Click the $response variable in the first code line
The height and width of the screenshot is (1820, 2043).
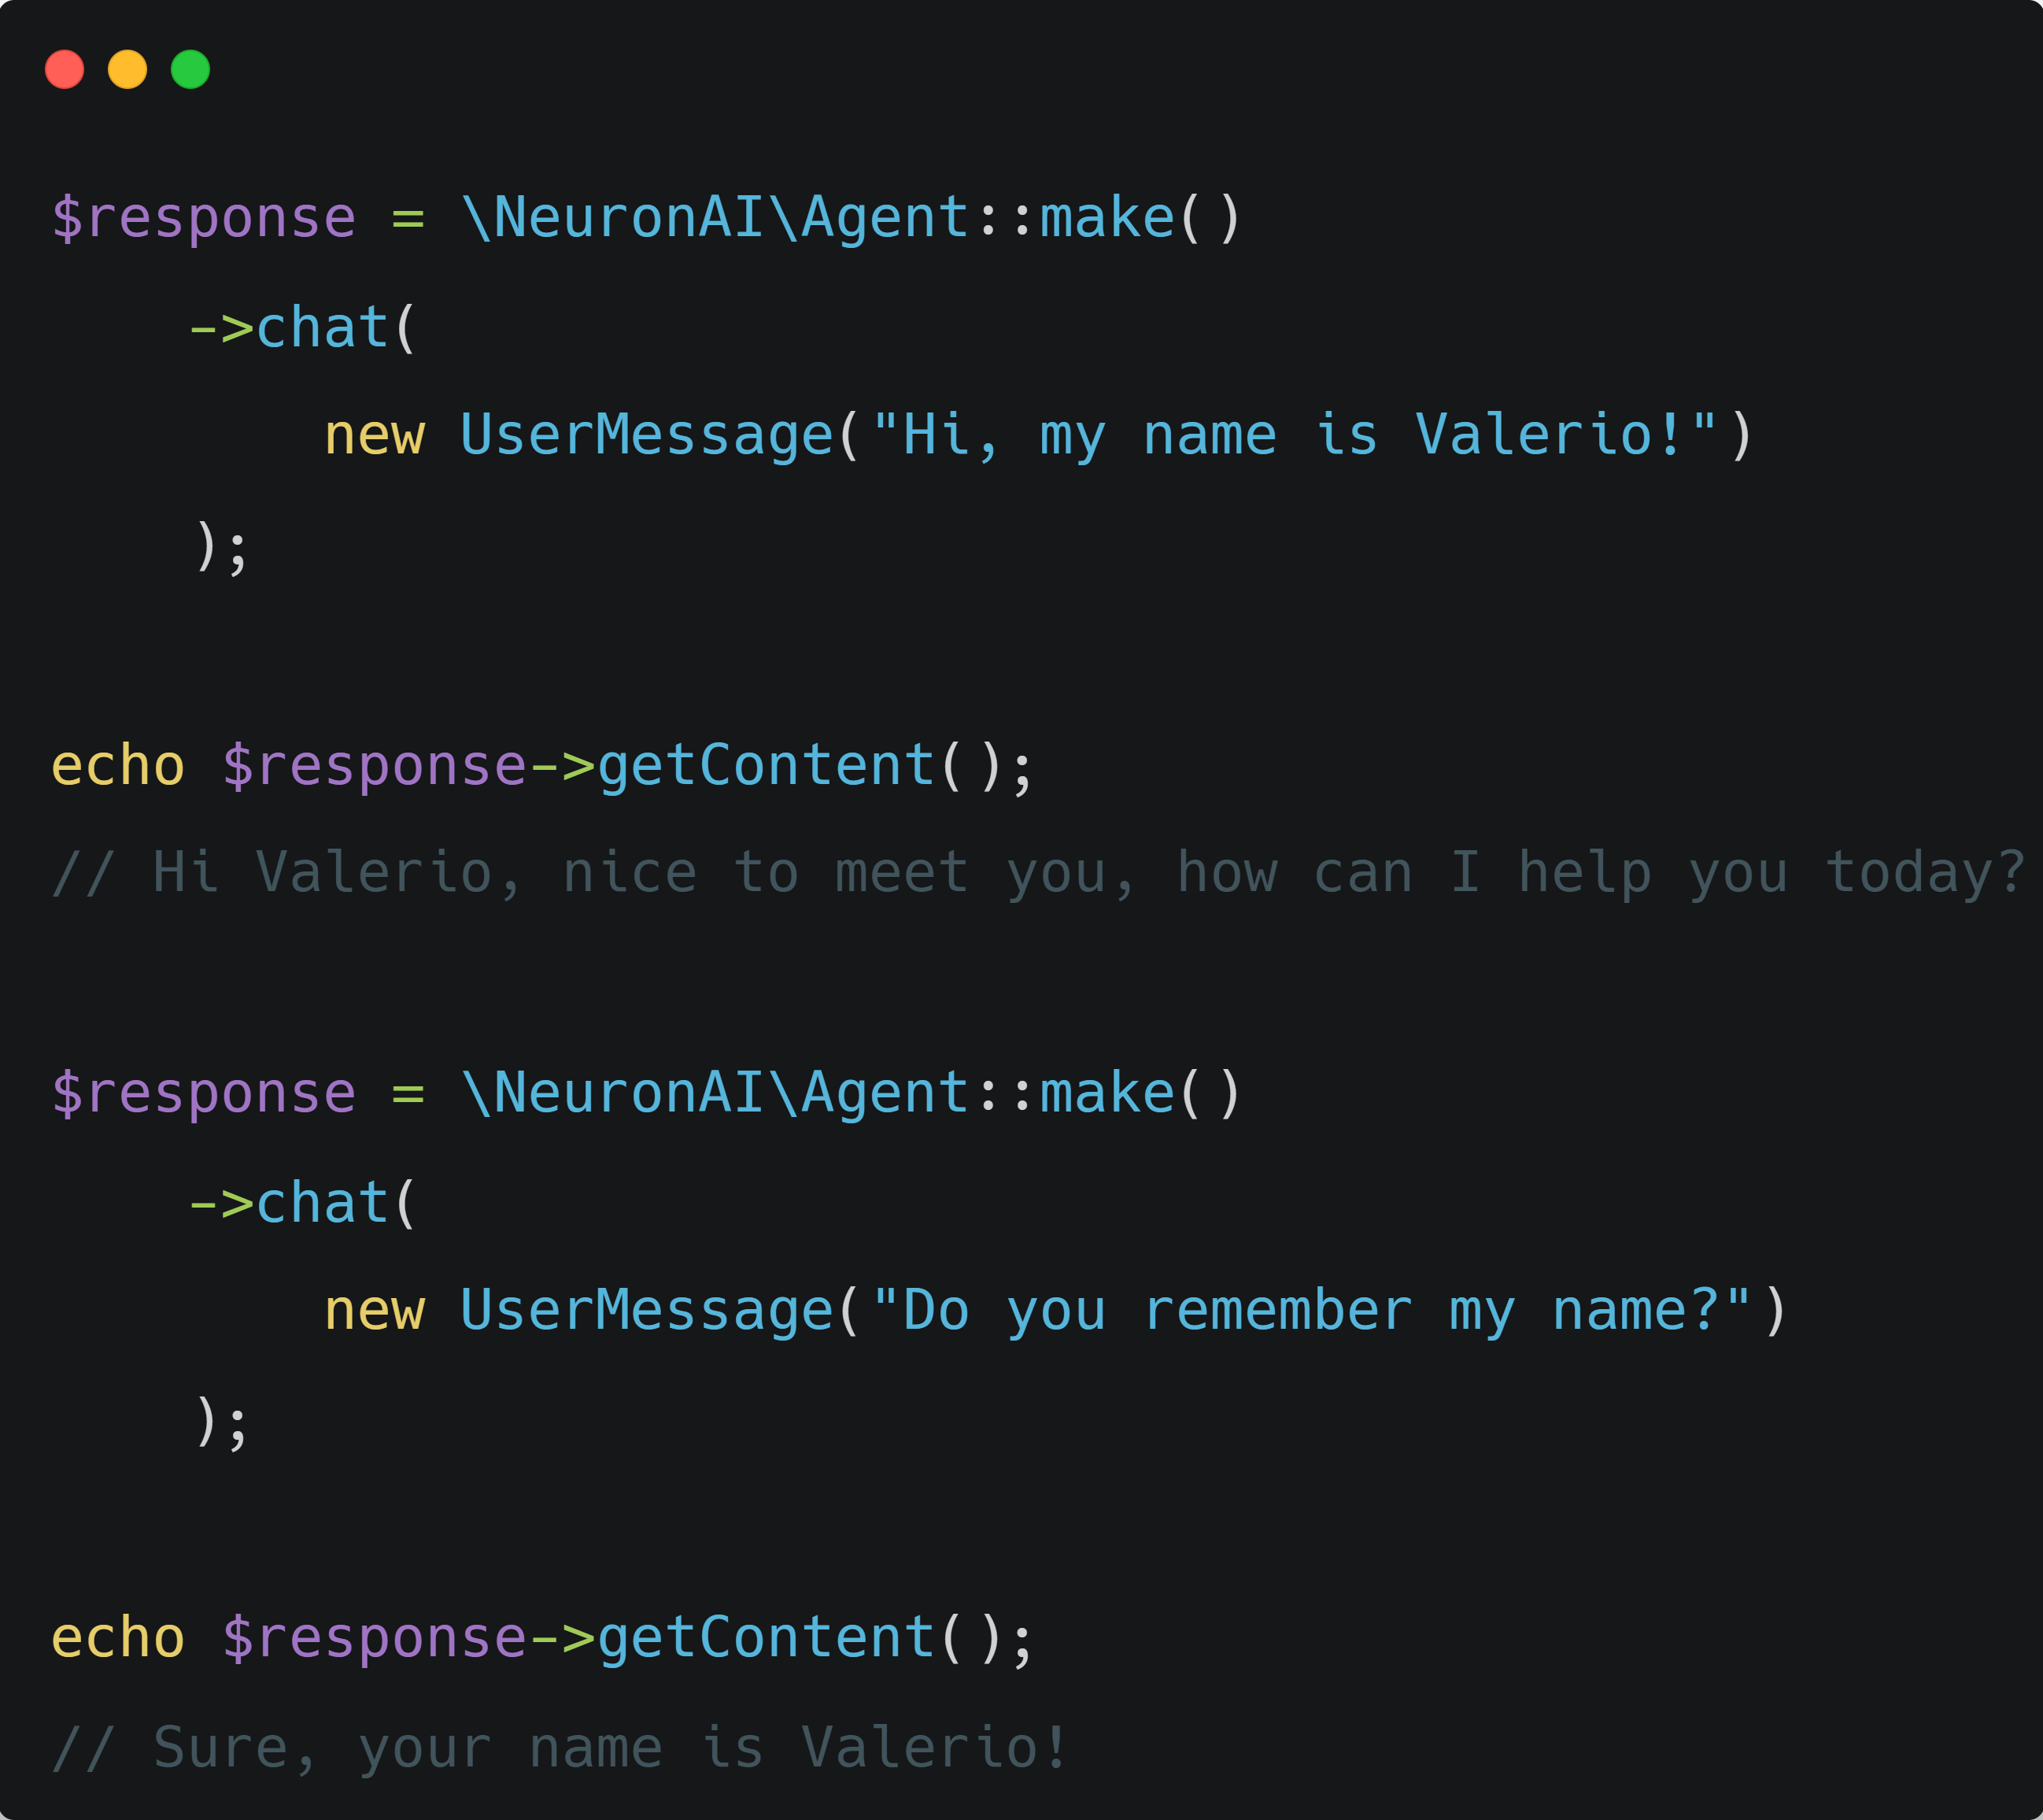click(x=204, y=218)
